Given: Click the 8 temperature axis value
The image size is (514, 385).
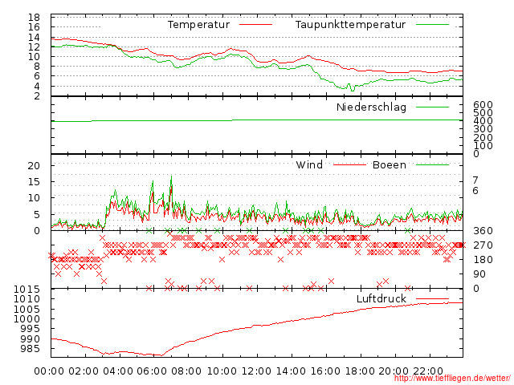Looking at the screenshot, I should tap(37, 67).
